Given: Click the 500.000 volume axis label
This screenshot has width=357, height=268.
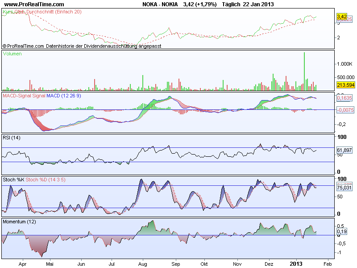Looking at the screenshot, I should pyautogui.click(x=345, y=77).
